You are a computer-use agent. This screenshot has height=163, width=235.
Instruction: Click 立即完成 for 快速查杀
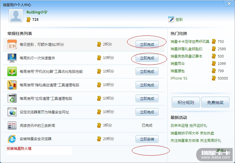coord(147,58)
